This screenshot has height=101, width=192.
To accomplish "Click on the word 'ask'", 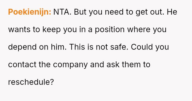I will [x=113, y=65].
